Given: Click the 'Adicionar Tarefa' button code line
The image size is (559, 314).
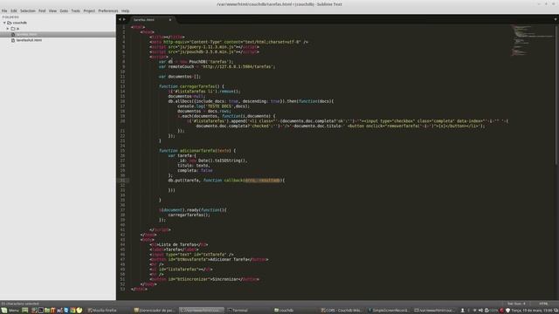Looking at the screenshot, I should click(x=209, y=260).
